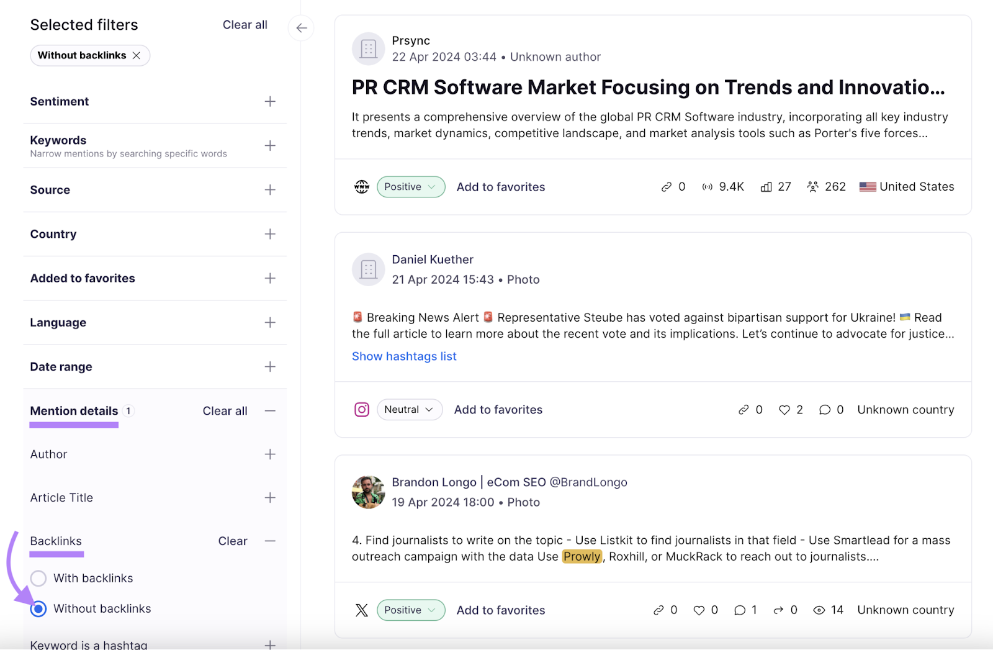Click the audience icon showing 262
The image size is (993, 650).
pos(814,186)
